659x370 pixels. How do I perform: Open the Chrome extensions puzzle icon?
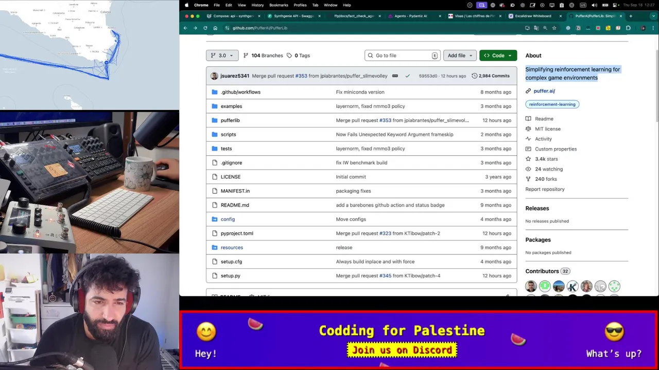[x=628, y=28]
